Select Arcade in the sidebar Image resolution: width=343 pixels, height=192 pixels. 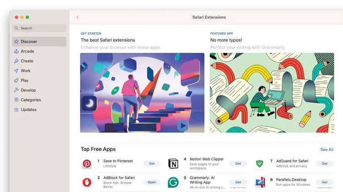click(x=39, y=51)
